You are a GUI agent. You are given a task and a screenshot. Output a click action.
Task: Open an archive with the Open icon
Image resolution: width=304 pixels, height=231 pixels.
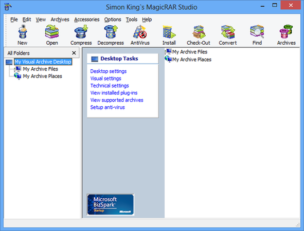52,32
